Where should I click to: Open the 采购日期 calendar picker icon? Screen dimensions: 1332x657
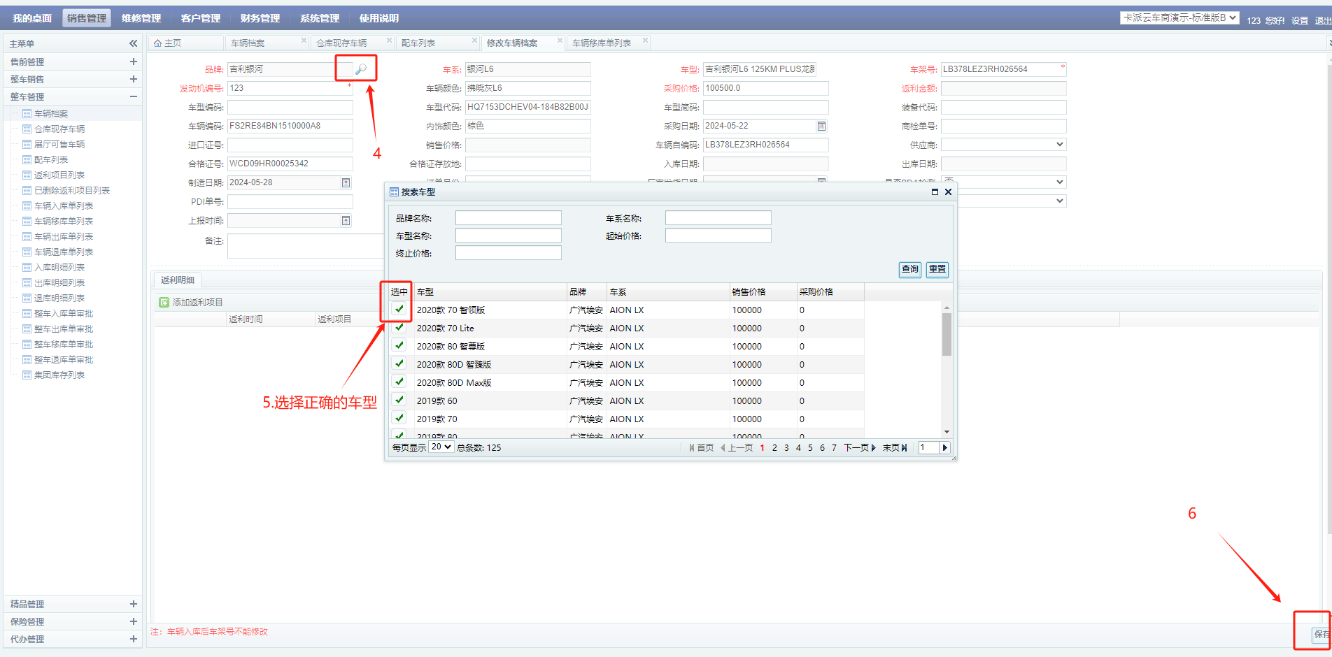click(821, 127)
